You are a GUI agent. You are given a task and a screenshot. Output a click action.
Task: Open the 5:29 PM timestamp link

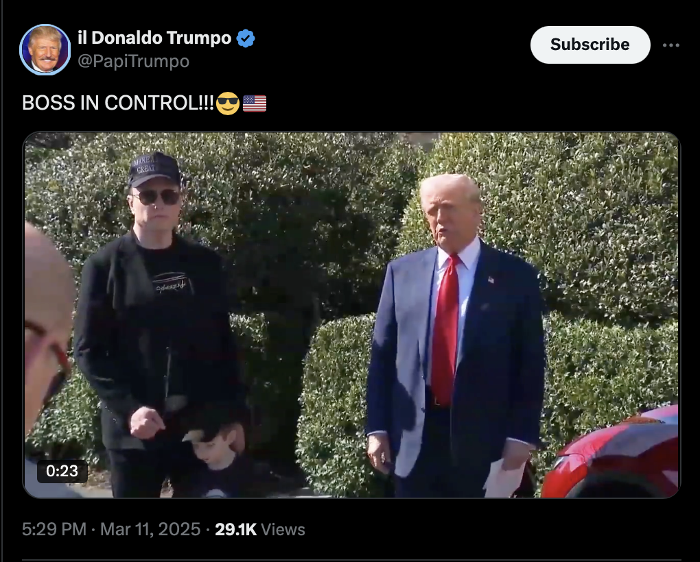coord(54,530)
